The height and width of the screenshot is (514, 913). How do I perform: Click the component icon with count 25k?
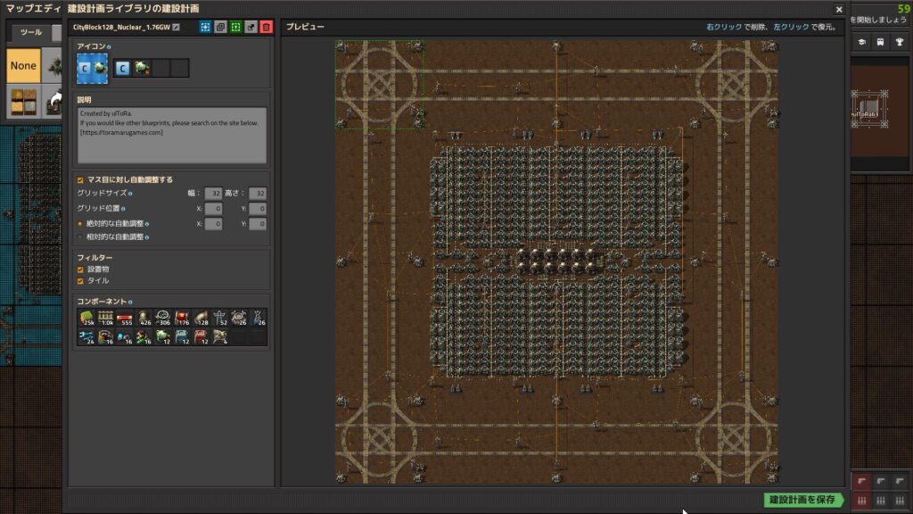click(x=86, y=318)
